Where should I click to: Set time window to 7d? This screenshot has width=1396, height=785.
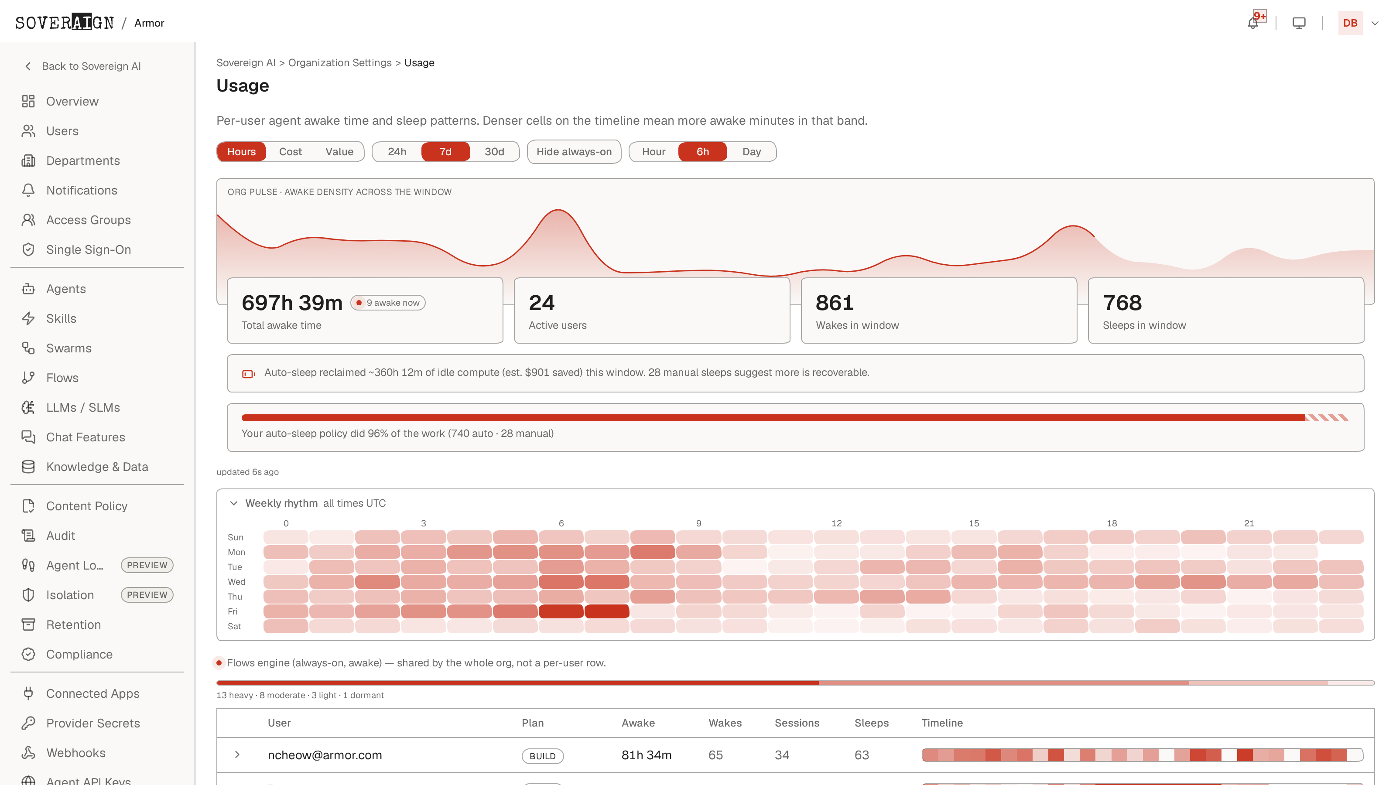point(445,152)
